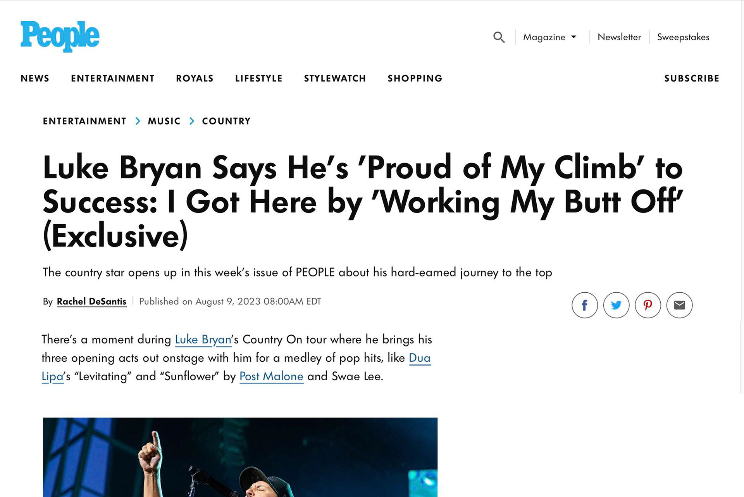Click the People logo
Viewport: 744px width, 497px height.
[x=60, y=36]
